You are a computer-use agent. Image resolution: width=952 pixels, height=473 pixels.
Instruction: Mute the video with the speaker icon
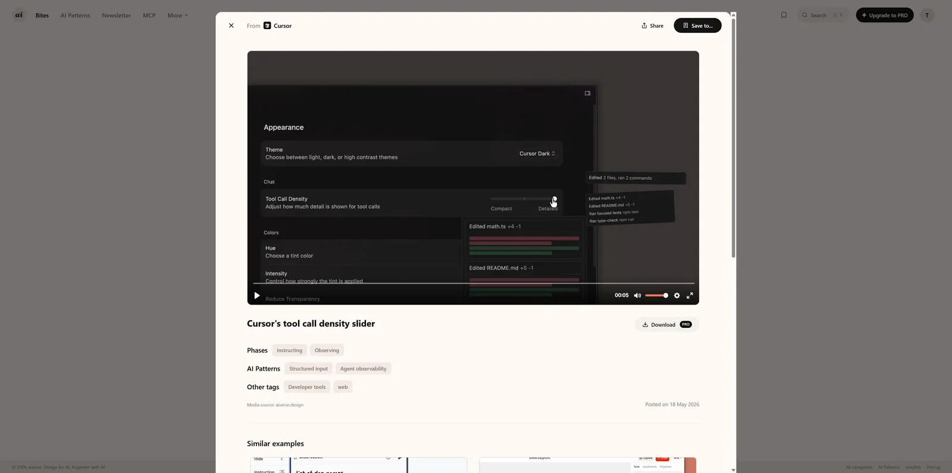[x=637, y=296]
